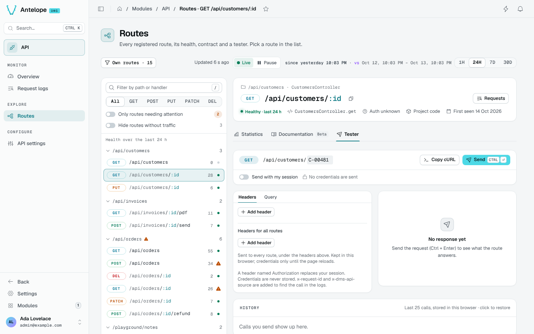Go to home breadcrumb icon
534x334 pixels.
coord(120,9)
